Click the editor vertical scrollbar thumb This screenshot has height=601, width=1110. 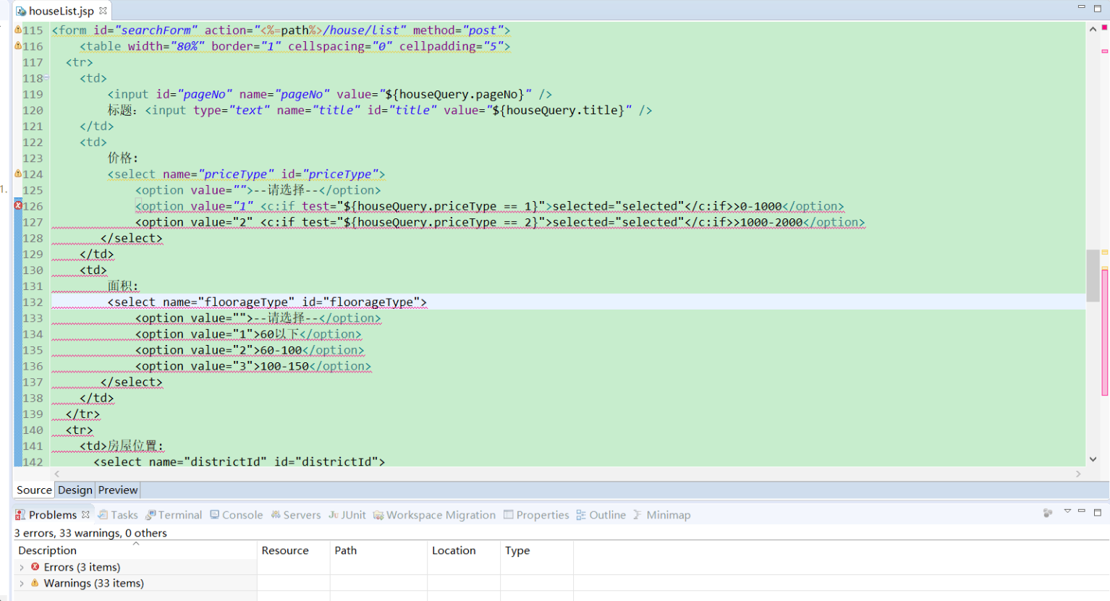1093,276
